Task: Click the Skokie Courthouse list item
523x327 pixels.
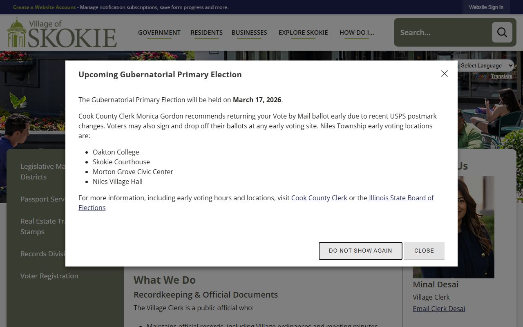Action: point(121,162)
